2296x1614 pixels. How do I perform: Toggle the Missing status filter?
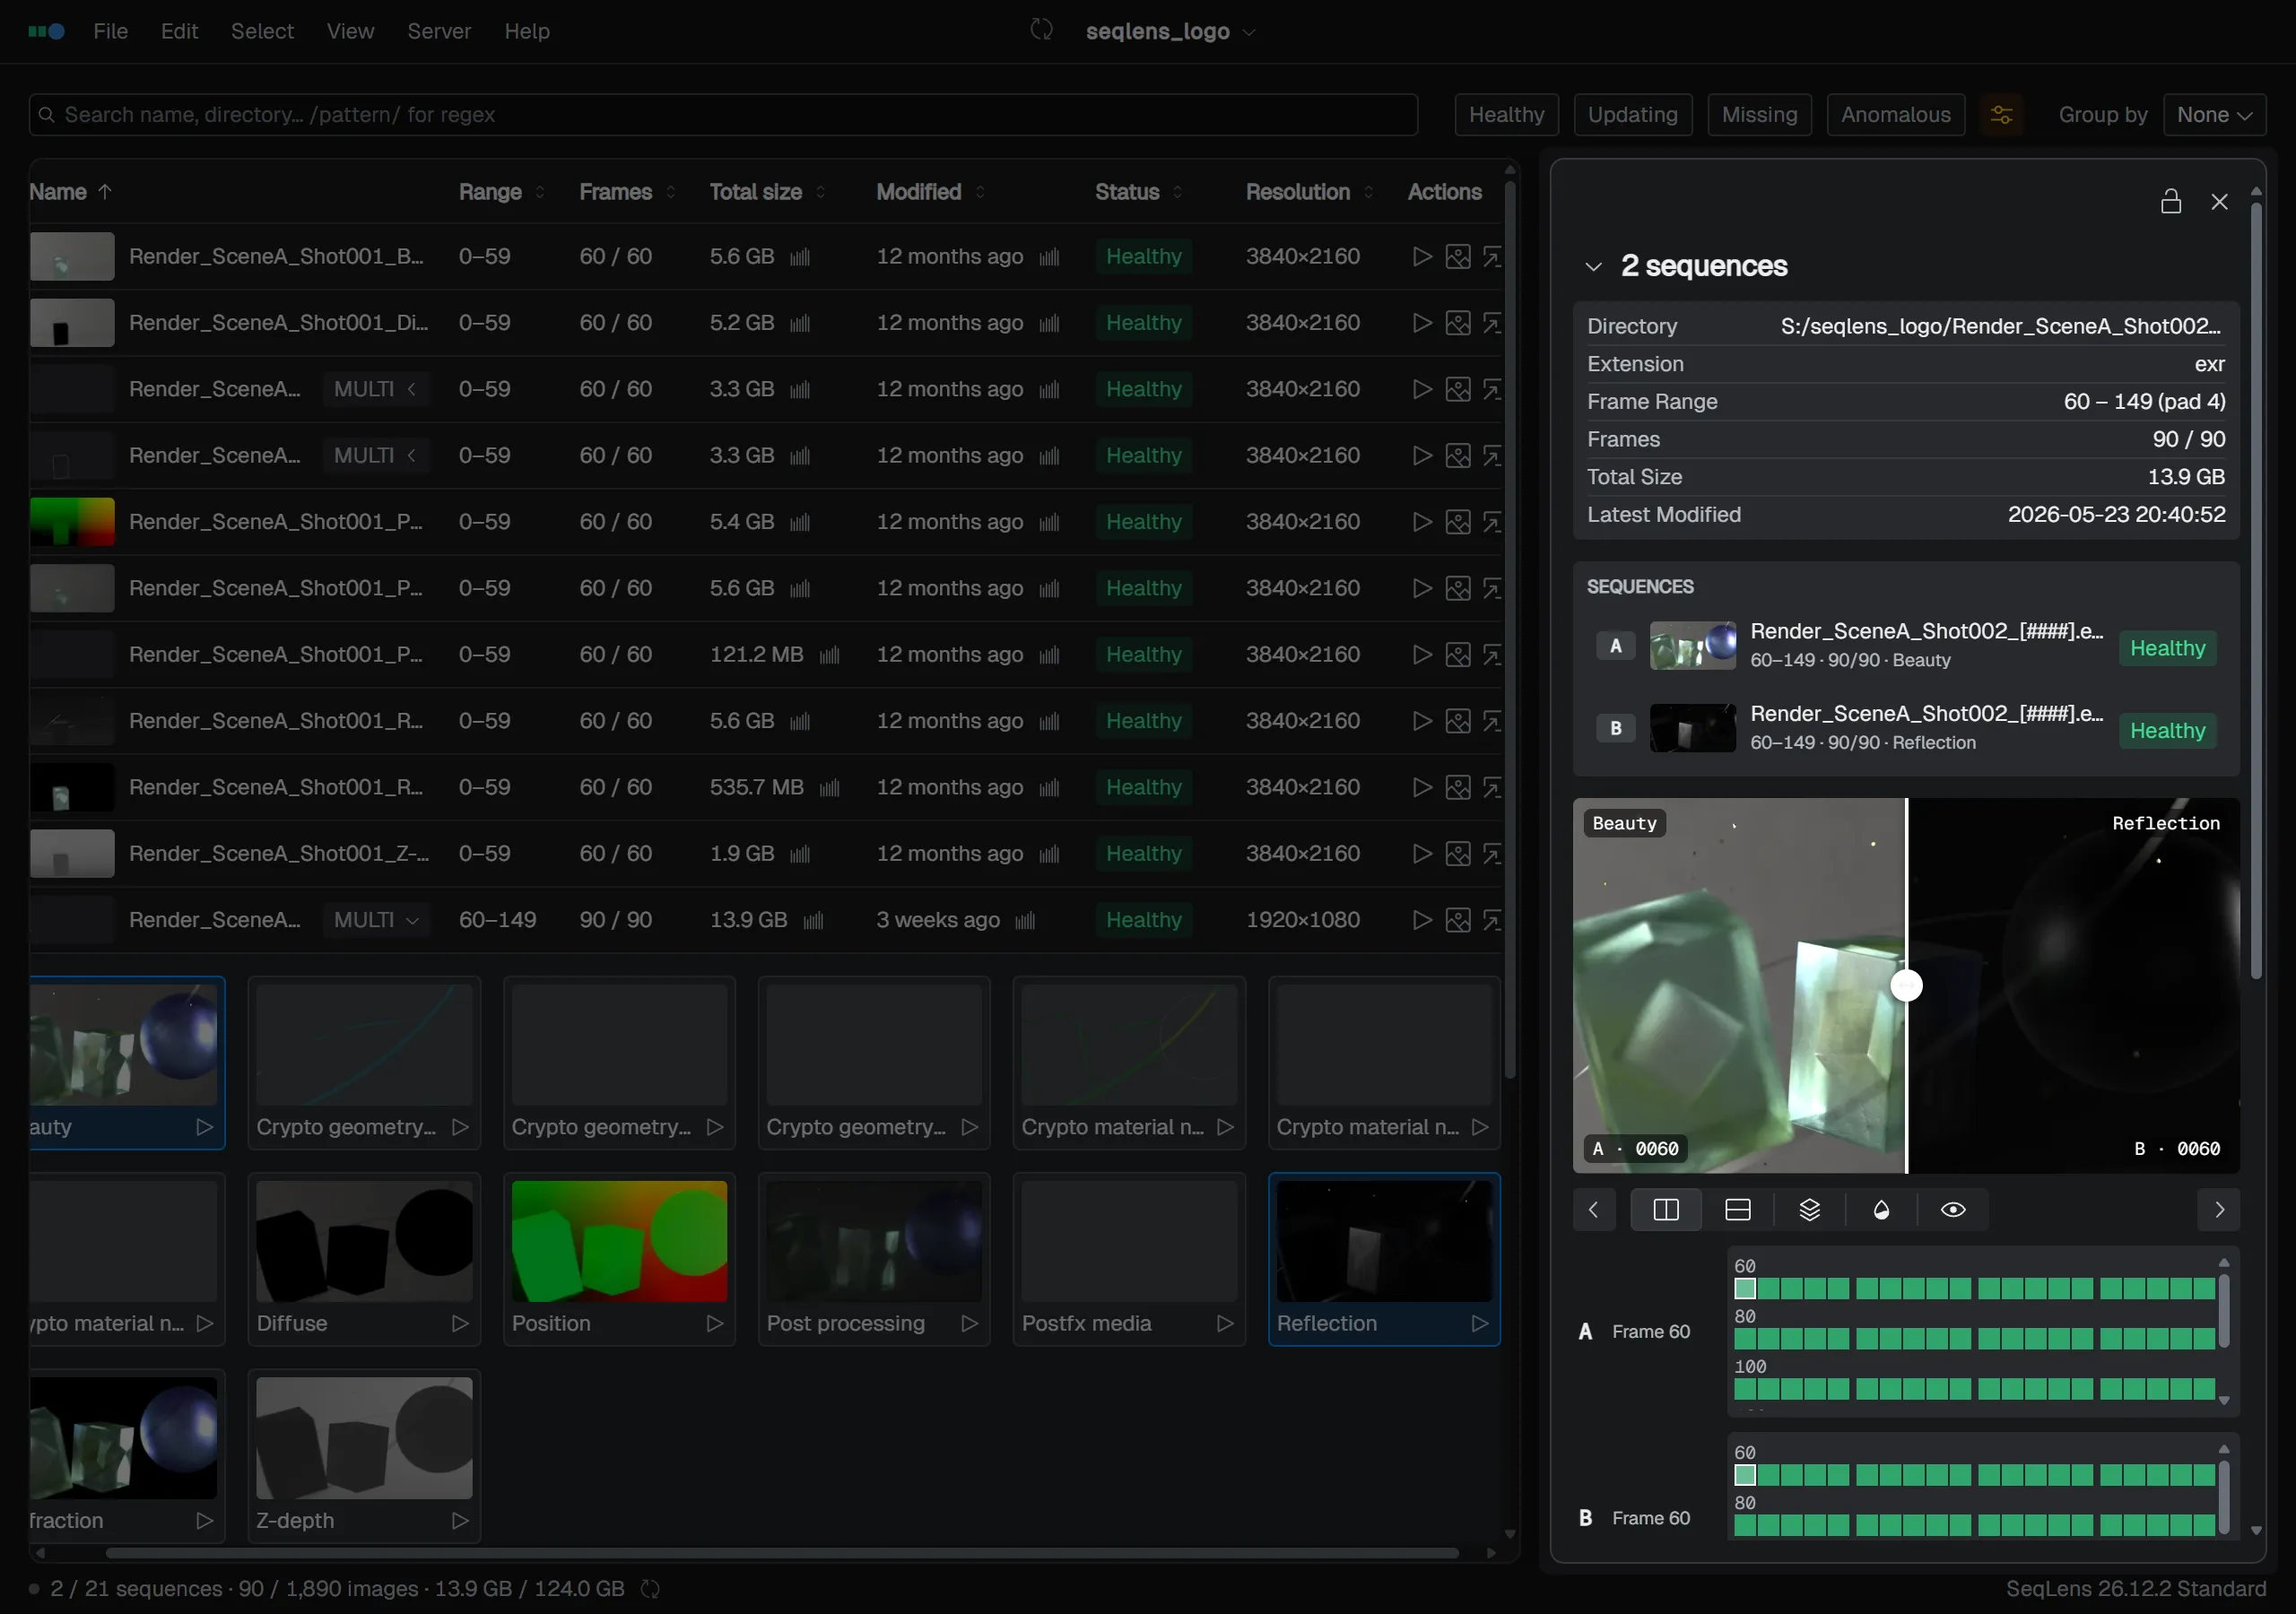coord(1759,115)
